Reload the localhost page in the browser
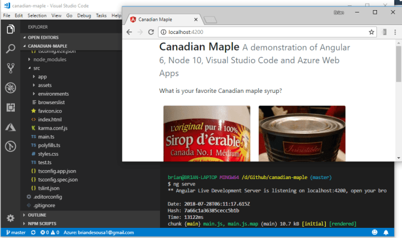The height and width of the screenshot is (238, 402). pos(151,32)
